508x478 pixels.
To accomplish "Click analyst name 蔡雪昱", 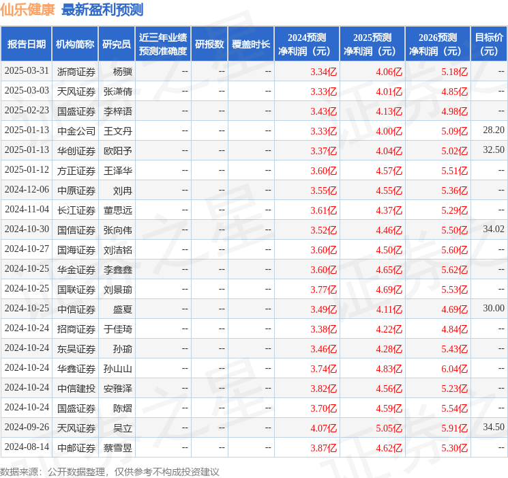I will tap(117, 448).
